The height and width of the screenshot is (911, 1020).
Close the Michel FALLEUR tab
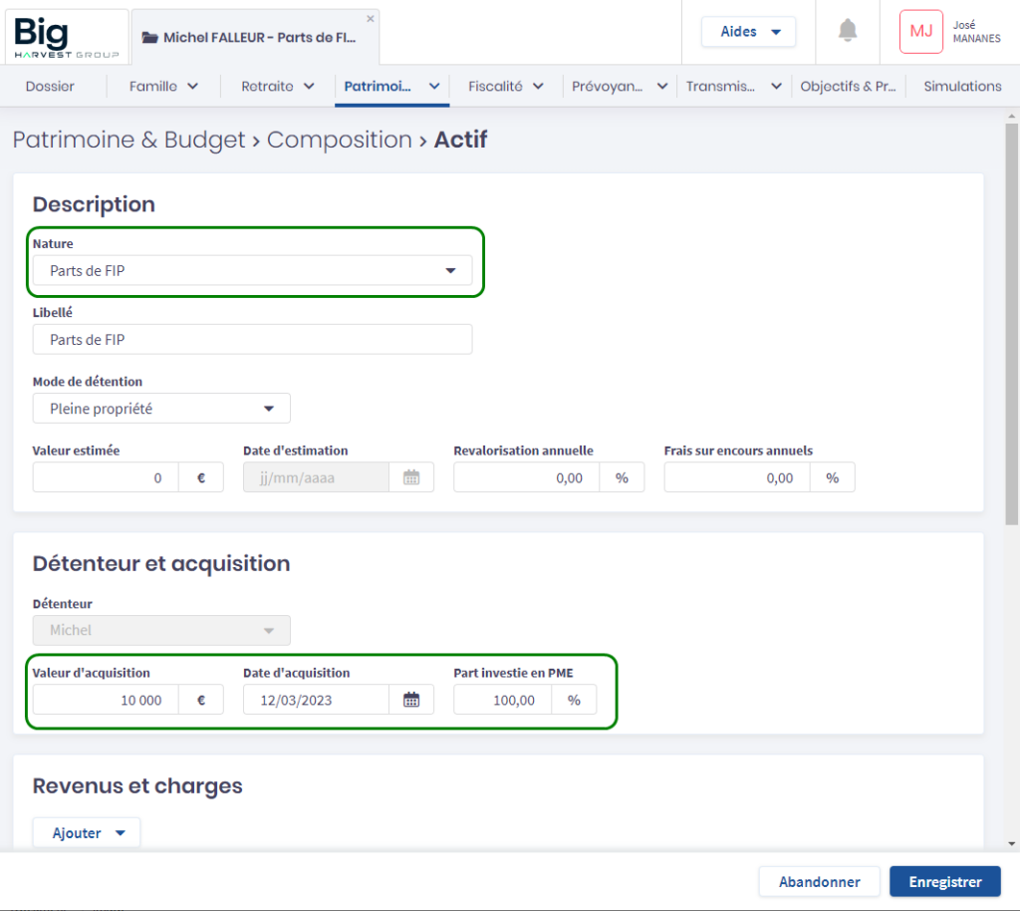371,18
